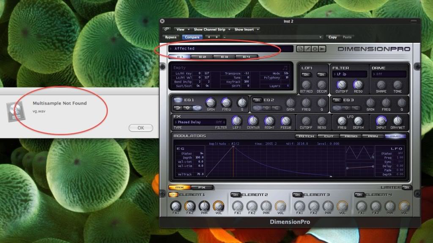Switch to the FX page tab
Image resolution: width=433 pixels, height=243 pixels.
click(202, 187)
